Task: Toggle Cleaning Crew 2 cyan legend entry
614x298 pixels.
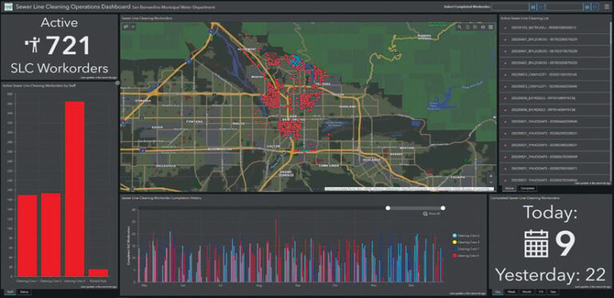Action: 465,236
